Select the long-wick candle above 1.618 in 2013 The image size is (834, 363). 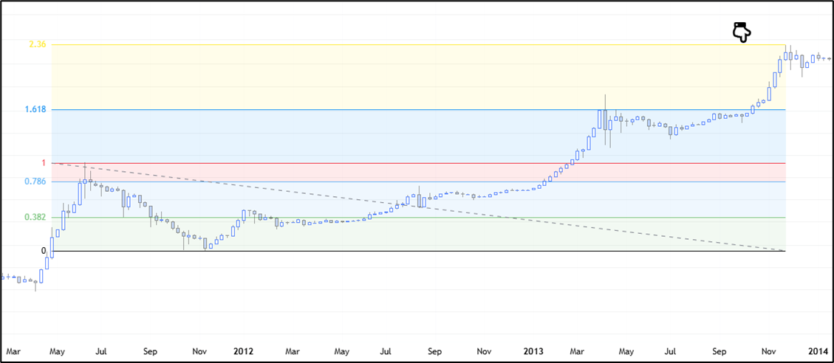(605, 118)
